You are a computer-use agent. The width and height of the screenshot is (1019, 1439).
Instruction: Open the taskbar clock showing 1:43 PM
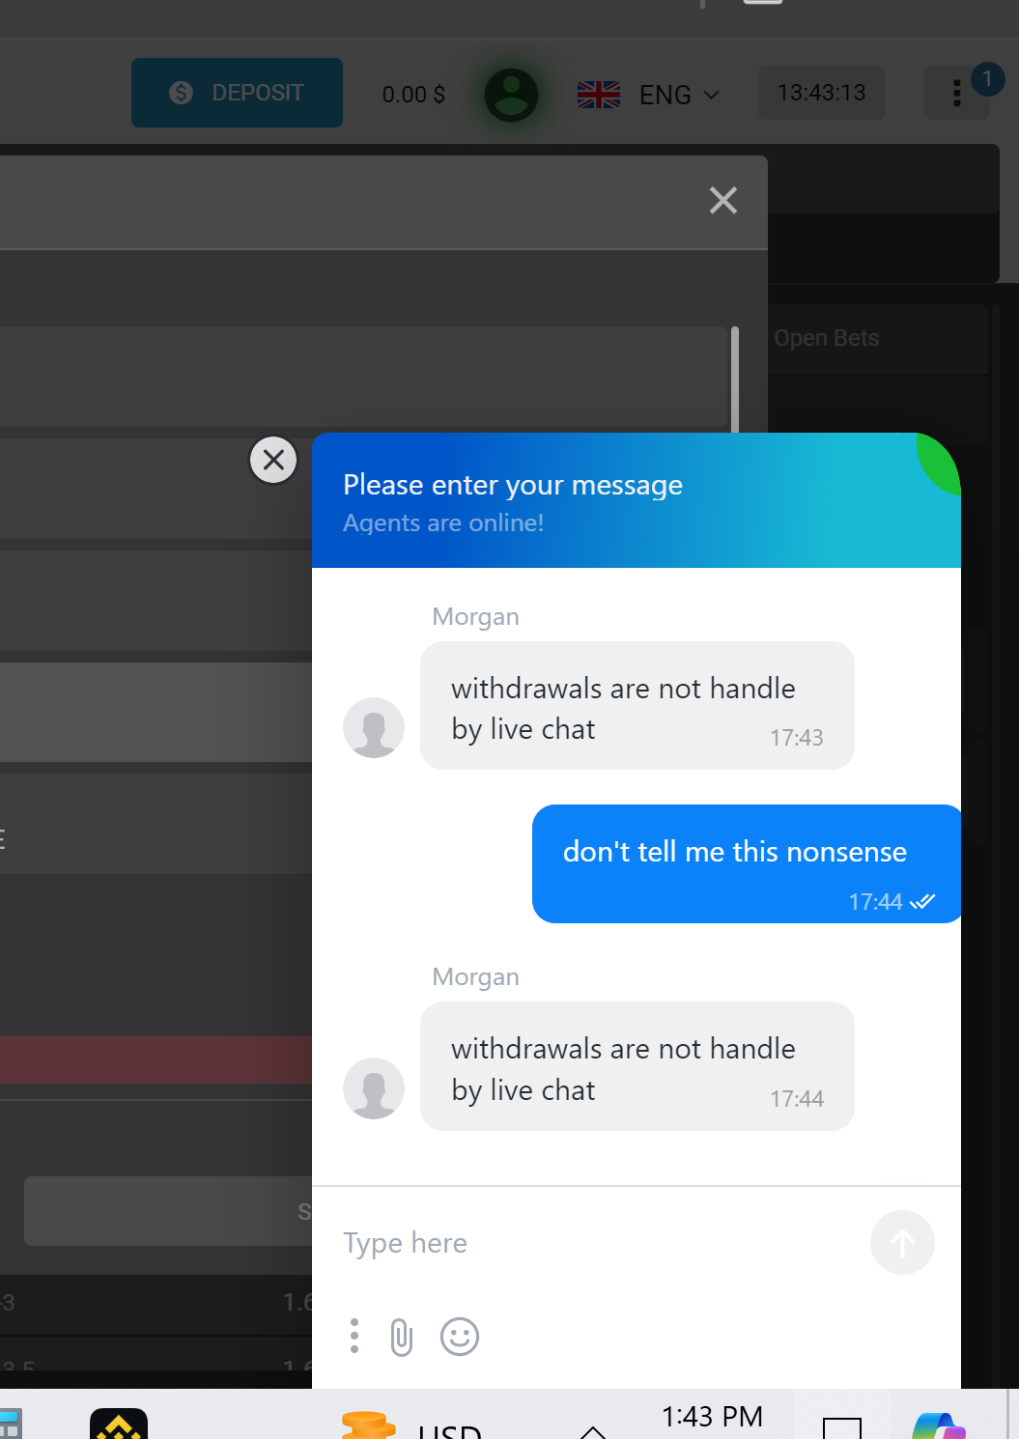[712, 1417]
